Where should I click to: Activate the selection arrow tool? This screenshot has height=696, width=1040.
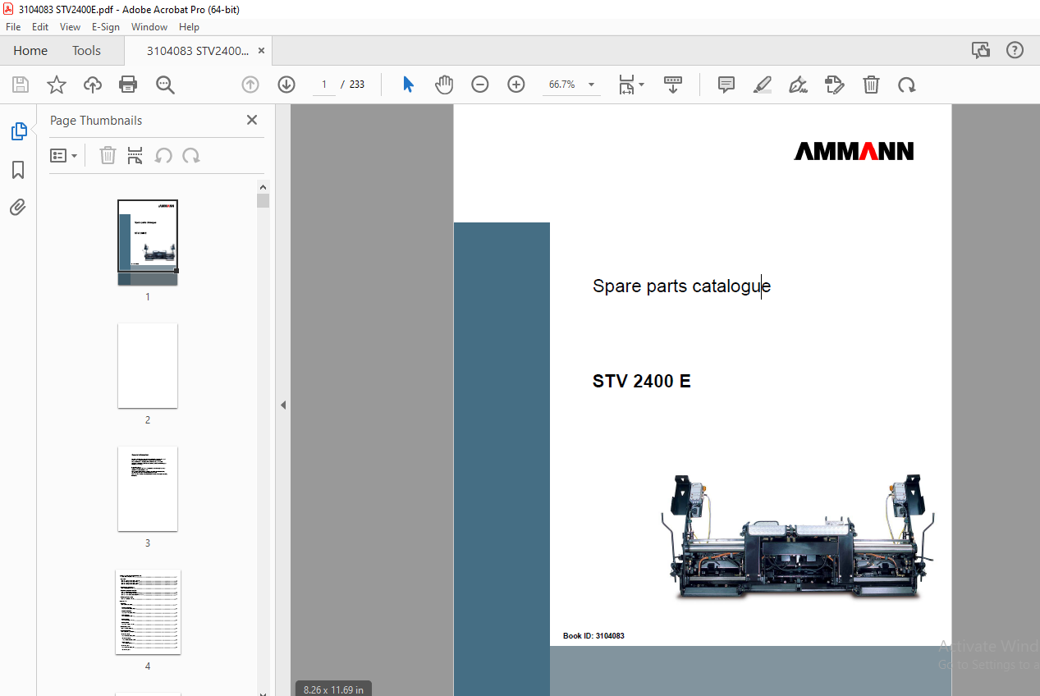[x=408, y=85]
